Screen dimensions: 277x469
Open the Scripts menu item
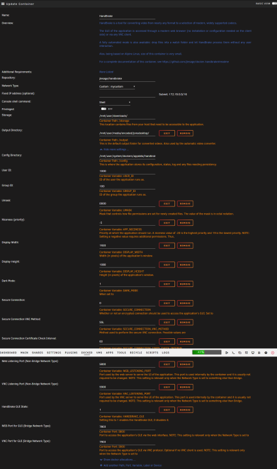pos(153,353)
